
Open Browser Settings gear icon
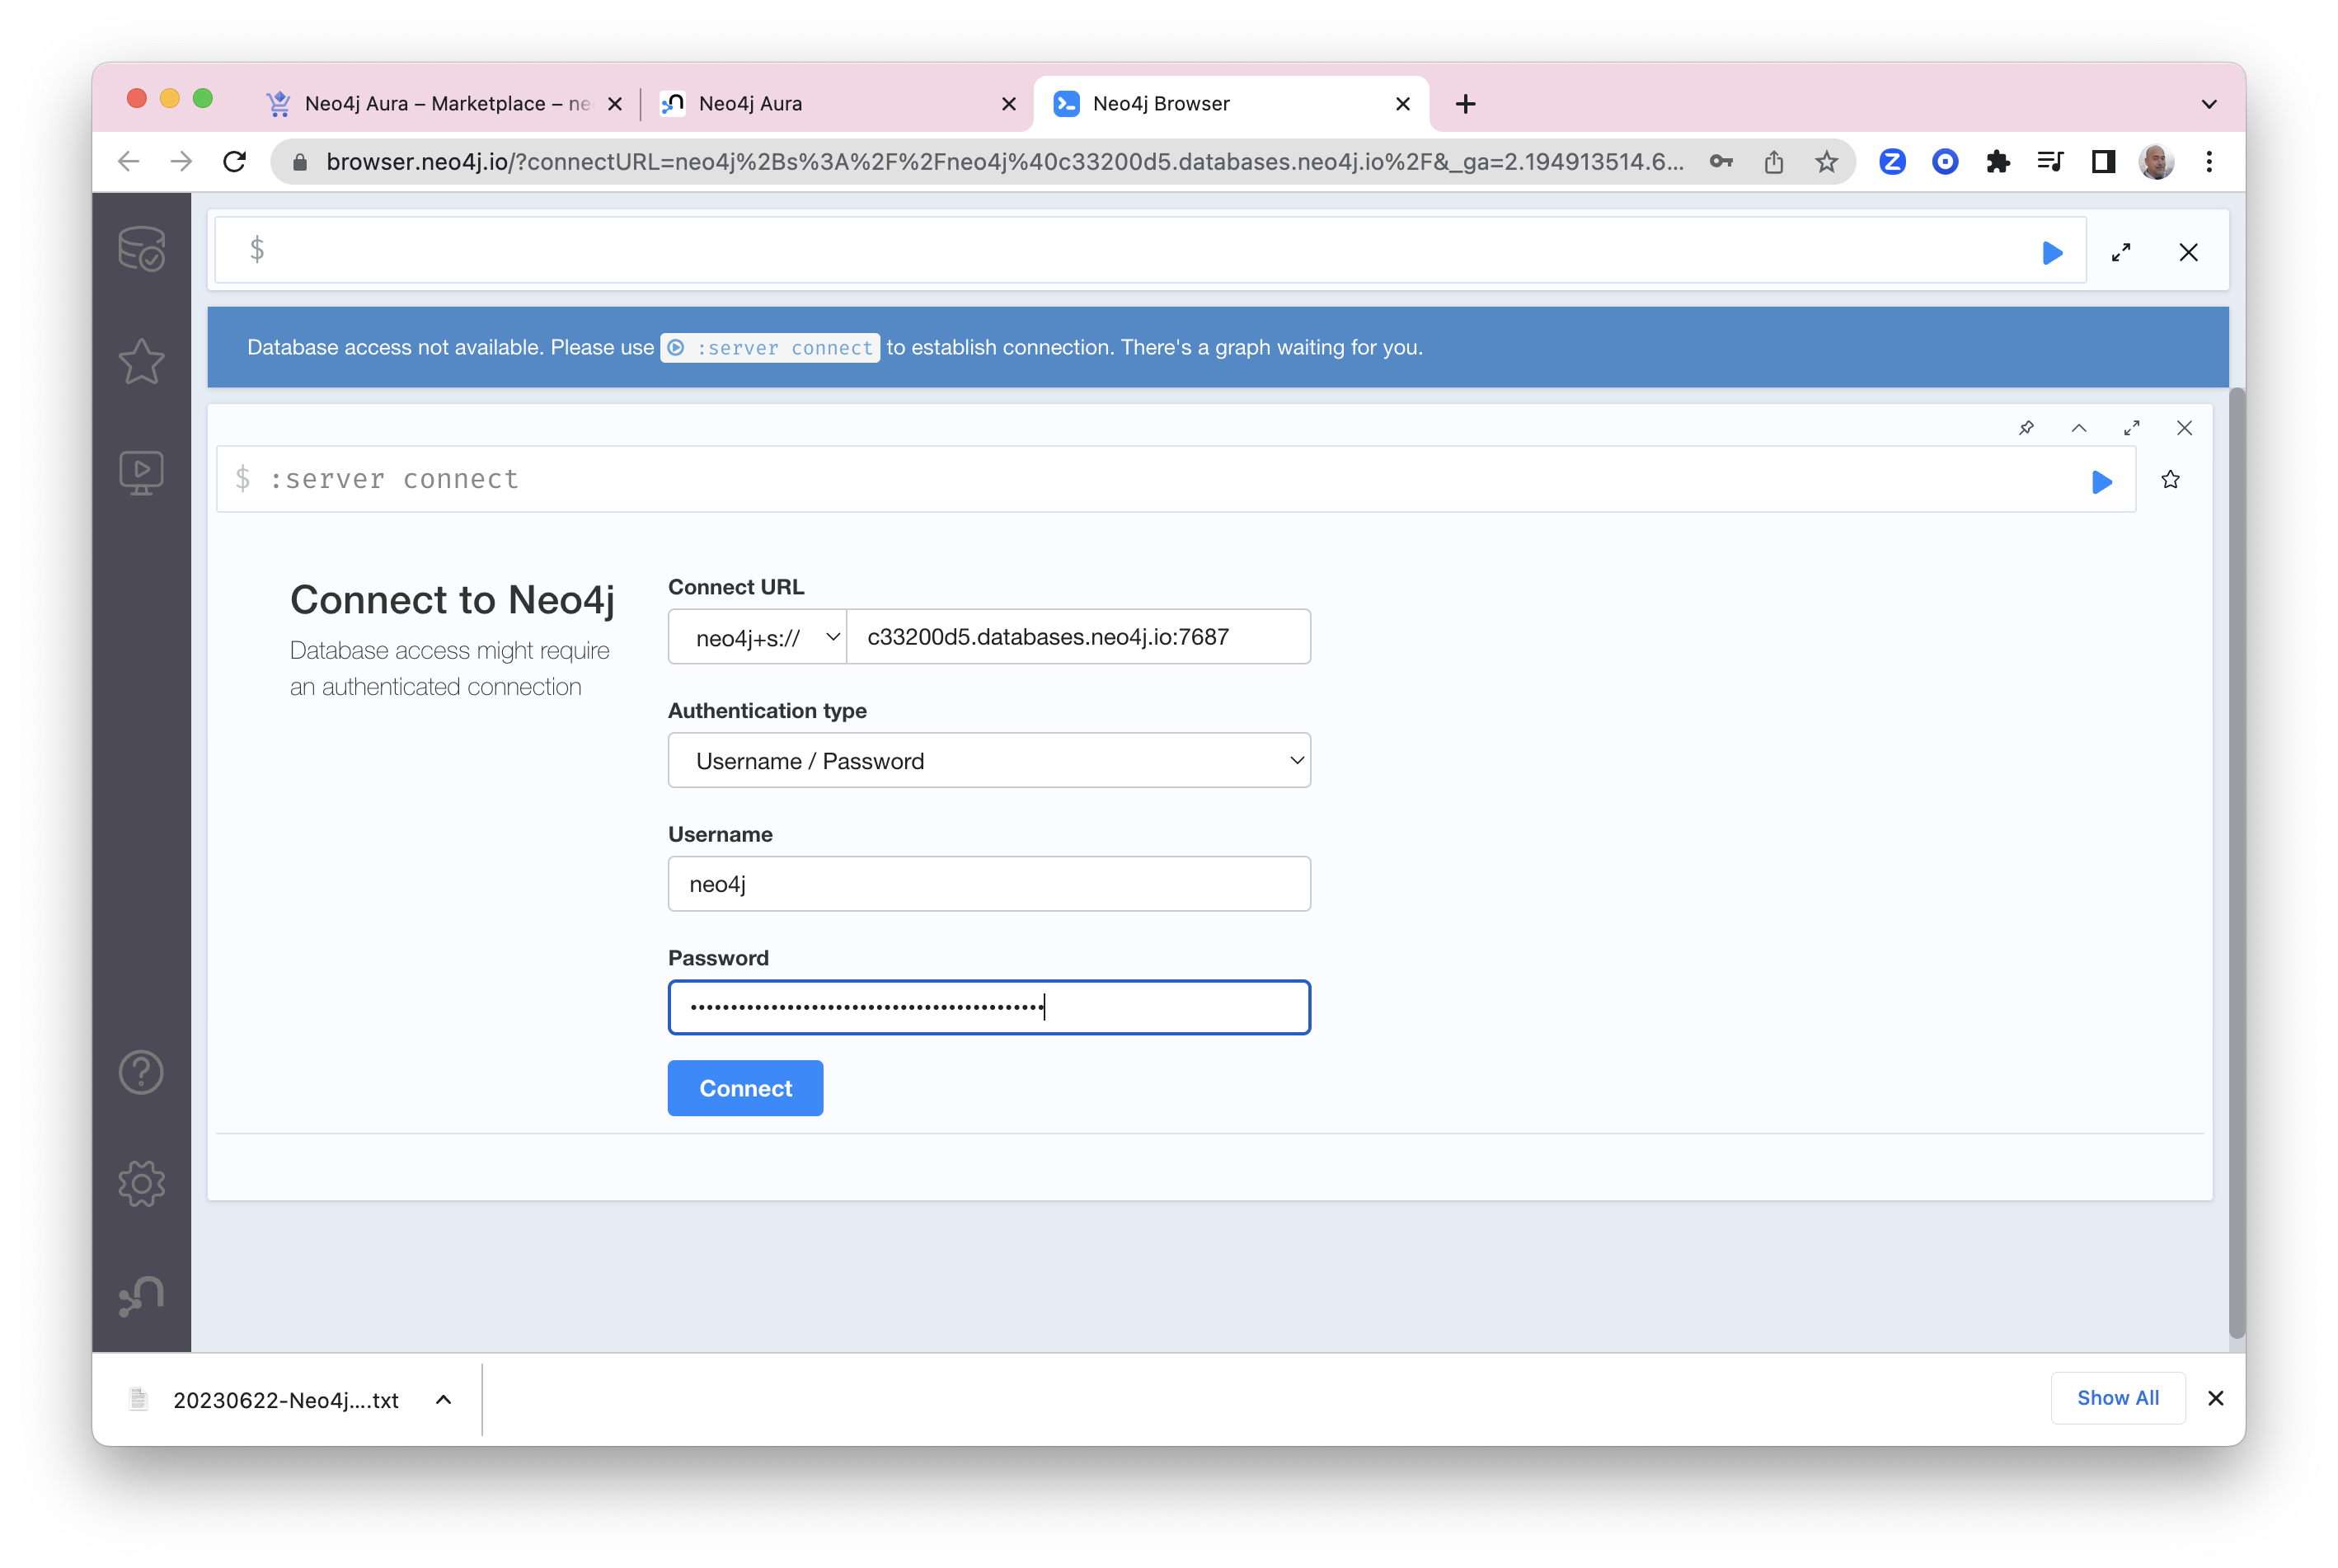[141, 1184]
